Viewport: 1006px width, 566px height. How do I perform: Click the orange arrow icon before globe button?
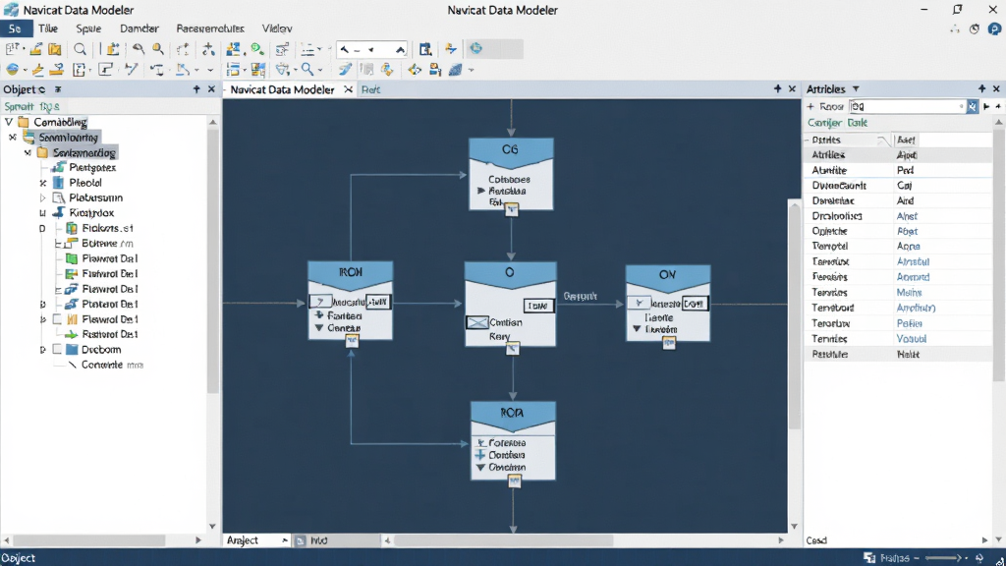(451, 49)
